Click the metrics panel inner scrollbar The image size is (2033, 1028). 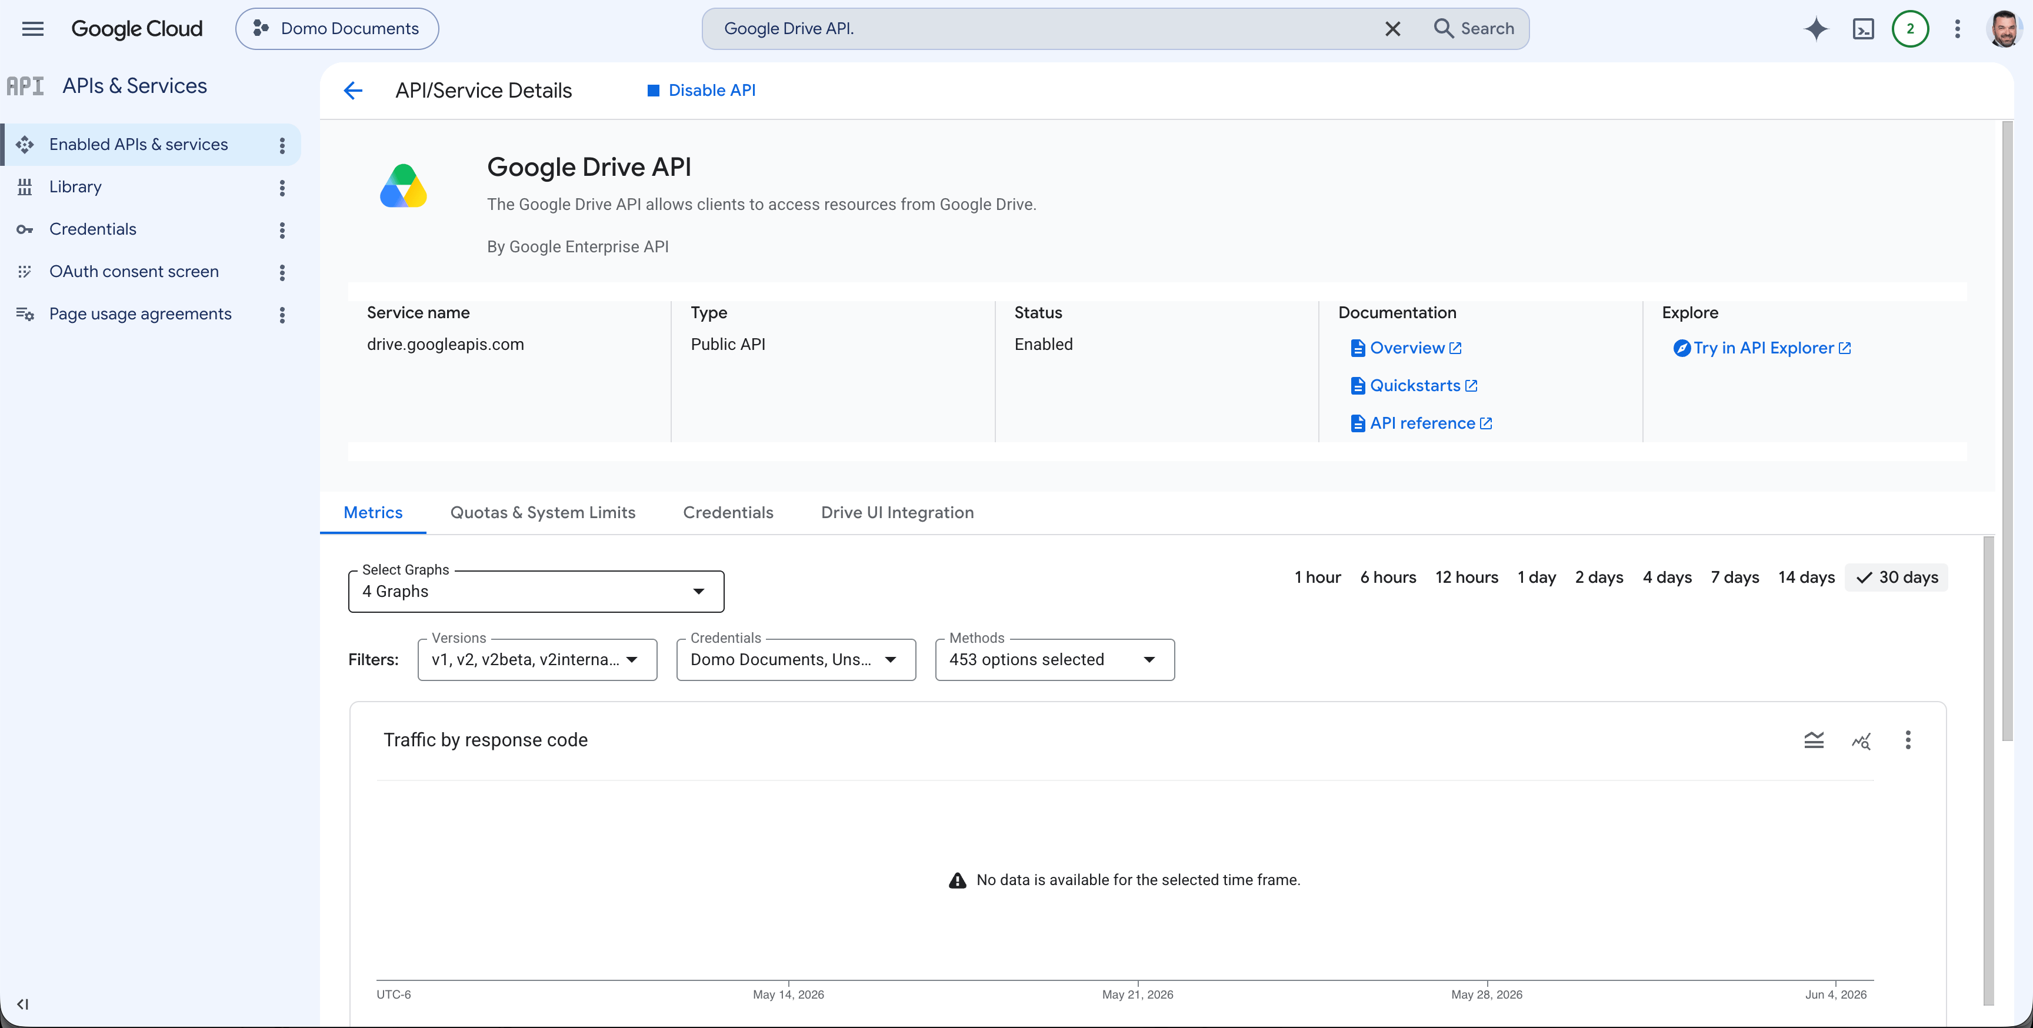pos(1988,771)
